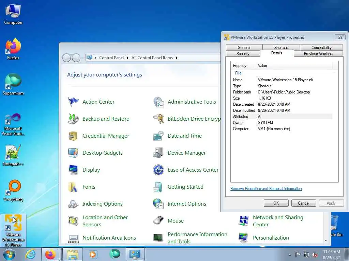This screenshot has height=261, width=349.
Task: Switch to the Previous Versions tab
Action: (x=318, y=54)
